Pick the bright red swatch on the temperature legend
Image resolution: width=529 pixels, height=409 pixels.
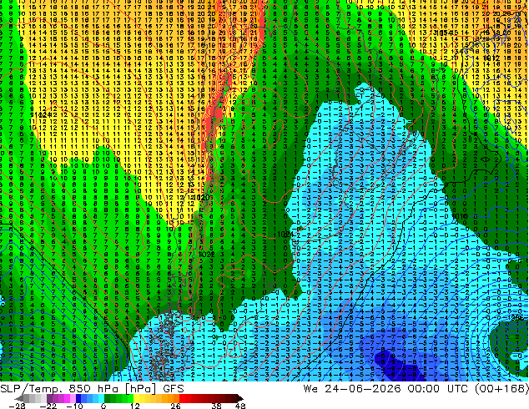point(182,398)
